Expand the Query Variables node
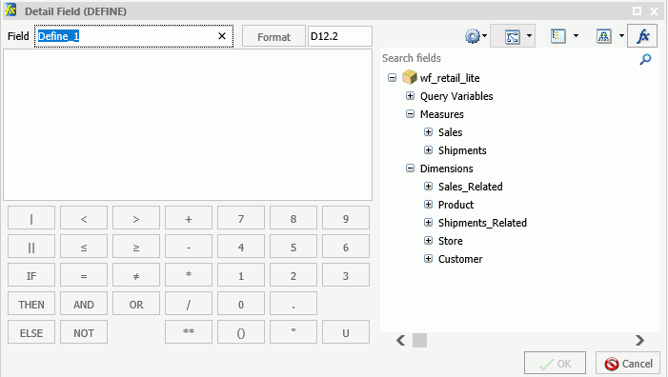668x377 pixels. click(x=410, y=96)
